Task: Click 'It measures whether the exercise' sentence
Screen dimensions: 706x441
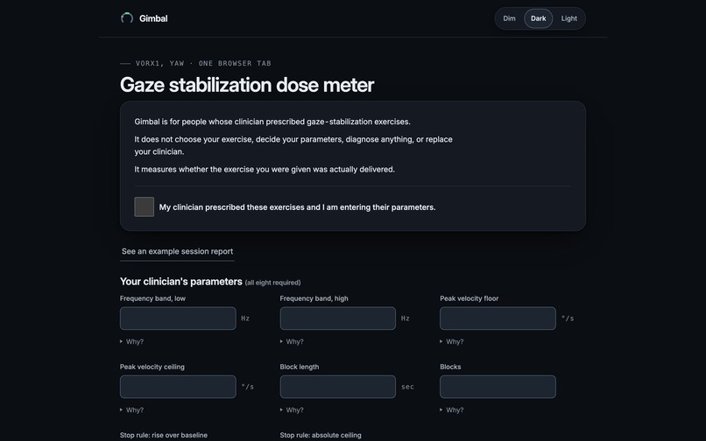Action: coord(265,169)
